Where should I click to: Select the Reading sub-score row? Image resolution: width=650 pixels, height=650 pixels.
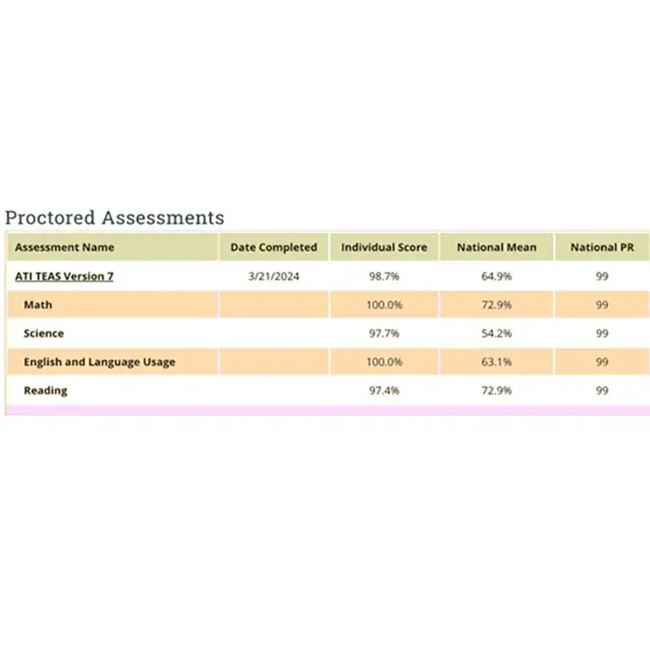(46, 390)
